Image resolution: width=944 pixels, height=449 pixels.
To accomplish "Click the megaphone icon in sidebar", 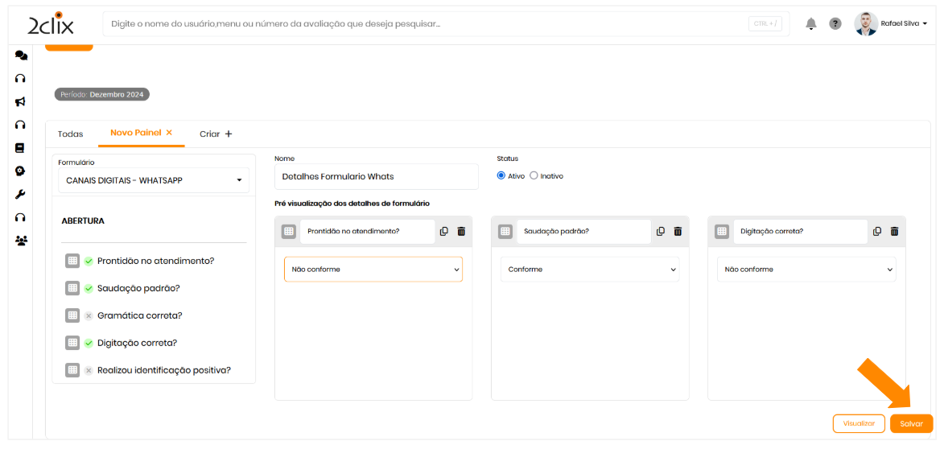I will pyautogui.click(x=21, y=101).
